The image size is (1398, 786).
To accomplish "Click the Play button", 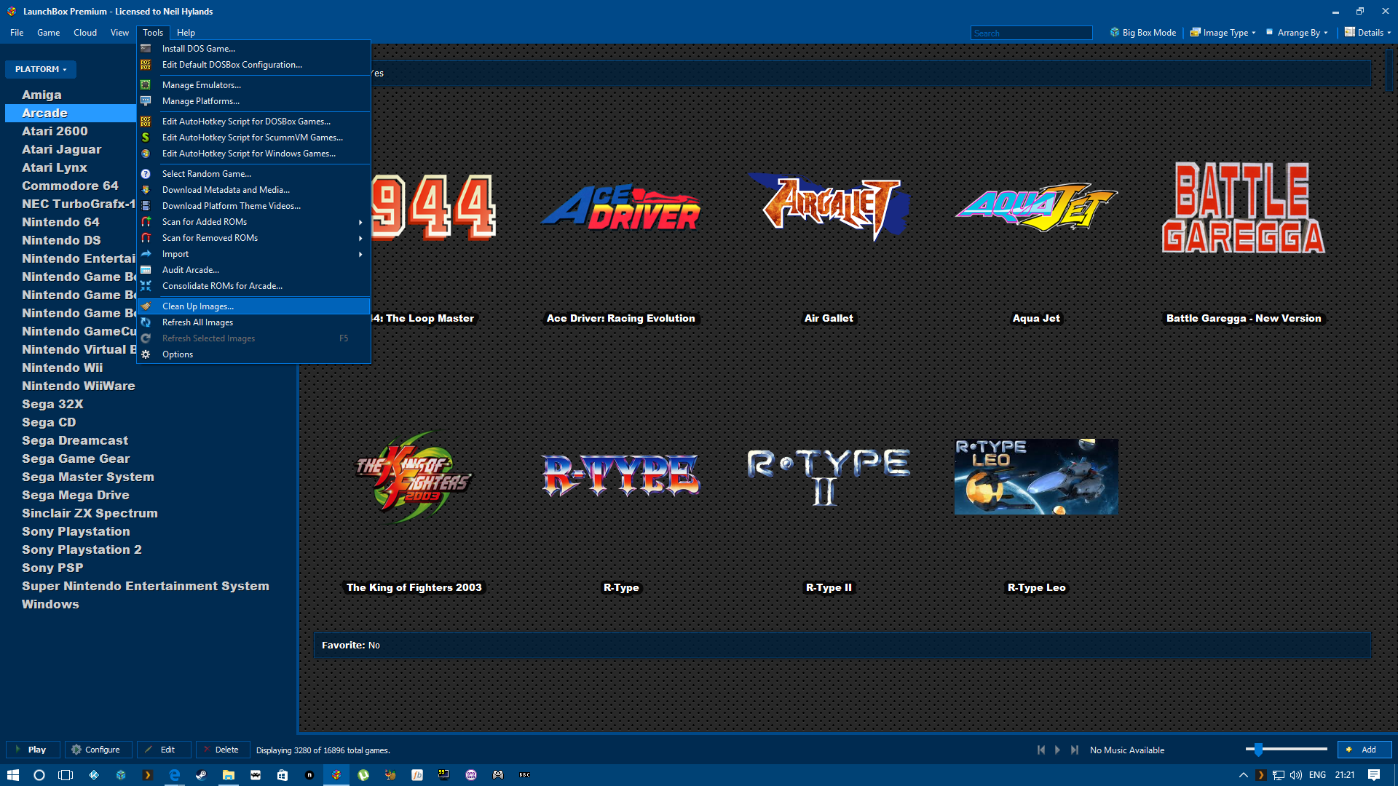I will pos(32,750).
